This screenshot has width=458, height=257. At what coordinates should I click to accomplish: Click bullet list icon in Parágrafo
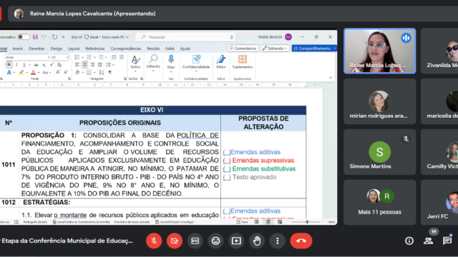pyautogui.click(x=77, y=57)
